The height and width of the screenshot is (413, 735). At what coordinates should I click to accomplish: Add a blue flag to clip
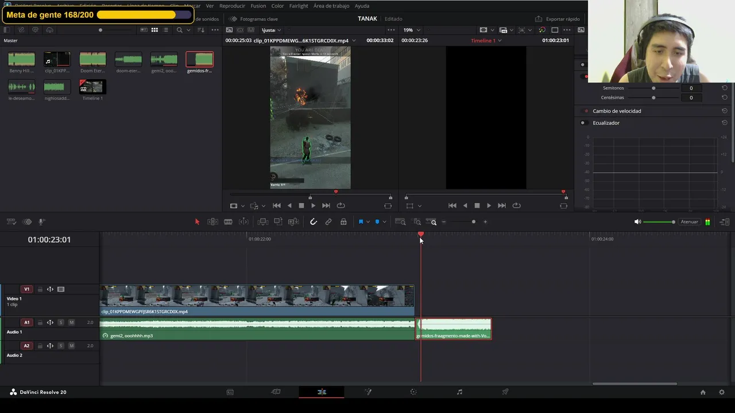pos(361,222)
